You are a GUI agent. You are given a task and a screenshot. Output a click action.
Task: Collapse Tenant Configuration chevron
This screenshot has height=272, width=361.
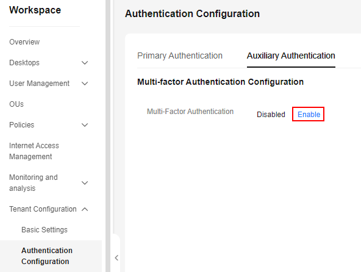(85, 209)
